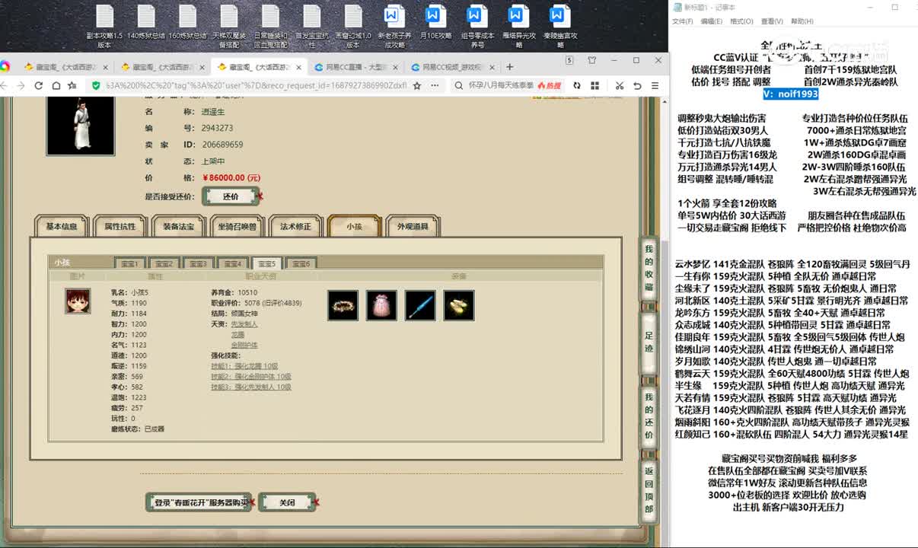918x548 pixels.
Task: Open the 编辑(E) menu in Notepad
Action: coord(712,21)
